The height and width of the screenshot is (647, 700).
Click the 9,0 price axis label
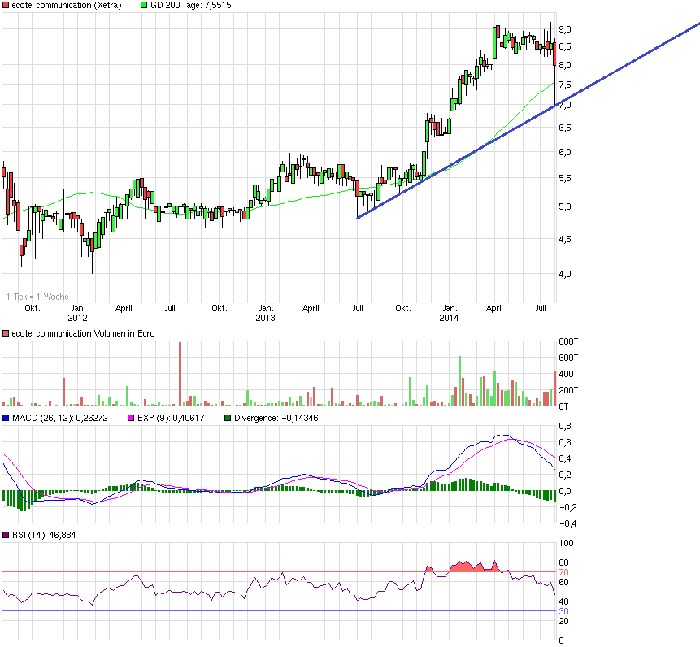[564, 29]
